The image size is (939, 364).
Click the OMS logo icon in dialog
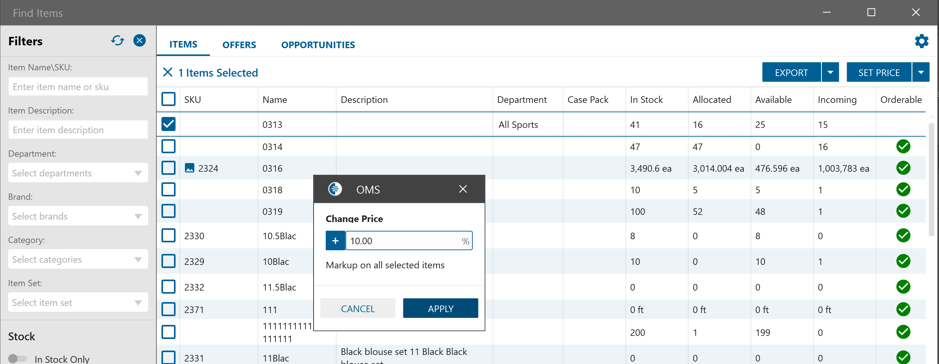tap(334, 189)
